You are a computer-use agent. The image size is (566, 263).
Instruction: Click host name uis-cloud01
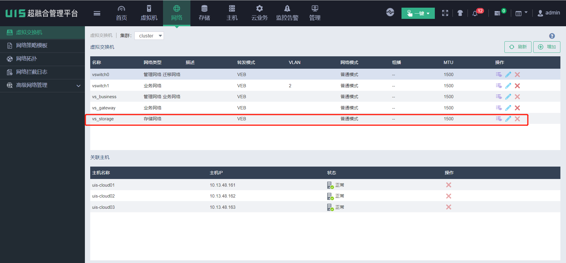pos(103,185)
